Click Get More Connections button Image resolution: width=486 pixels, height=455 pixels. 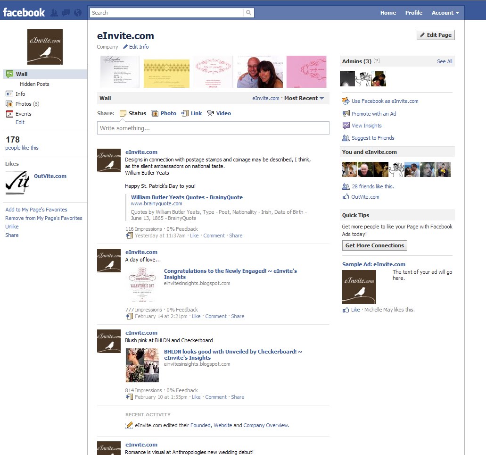click(374, 245)
